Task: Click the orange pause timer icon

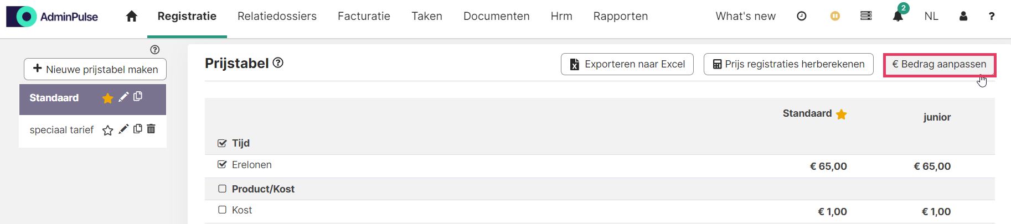Action: (x=835, y=16)
